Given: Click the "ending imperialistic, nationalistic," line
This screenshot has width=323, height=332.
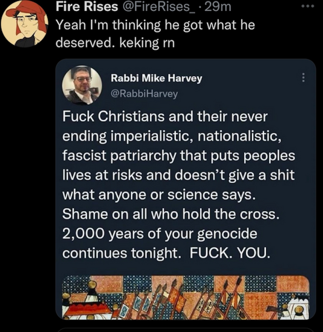Looking at the screenshot, I should (172, 136).
